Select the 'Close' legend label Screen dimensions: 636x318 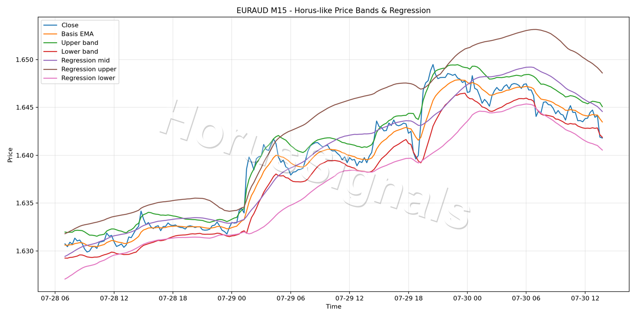[x=70, y=25]
